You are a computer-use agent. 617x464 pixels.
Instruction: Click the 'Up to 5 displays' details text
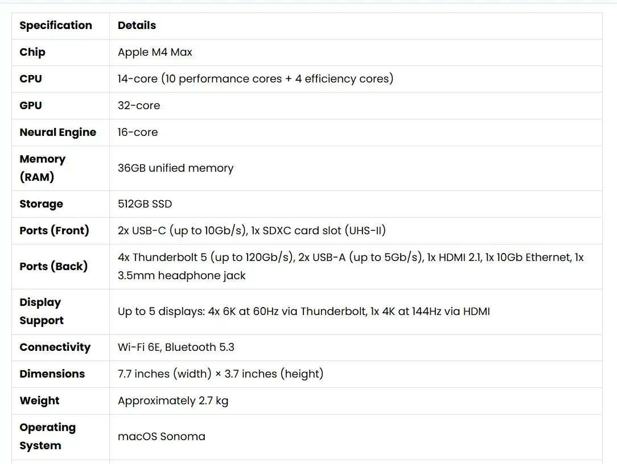pos(303,312)
